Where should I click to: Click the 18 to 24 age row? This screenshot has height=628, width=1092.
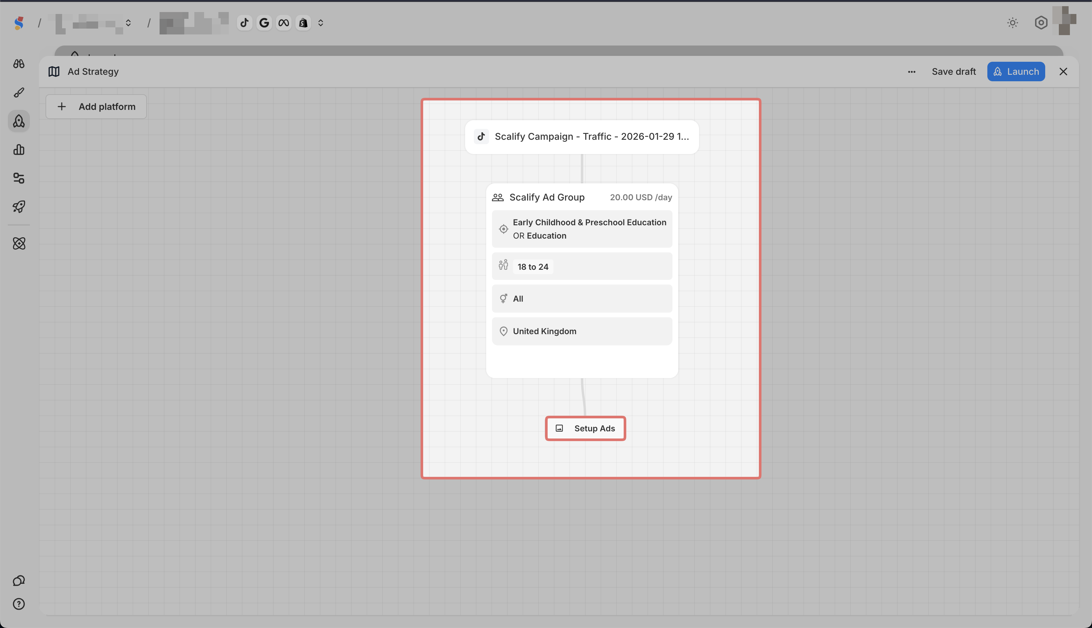[x=581, y=267]
